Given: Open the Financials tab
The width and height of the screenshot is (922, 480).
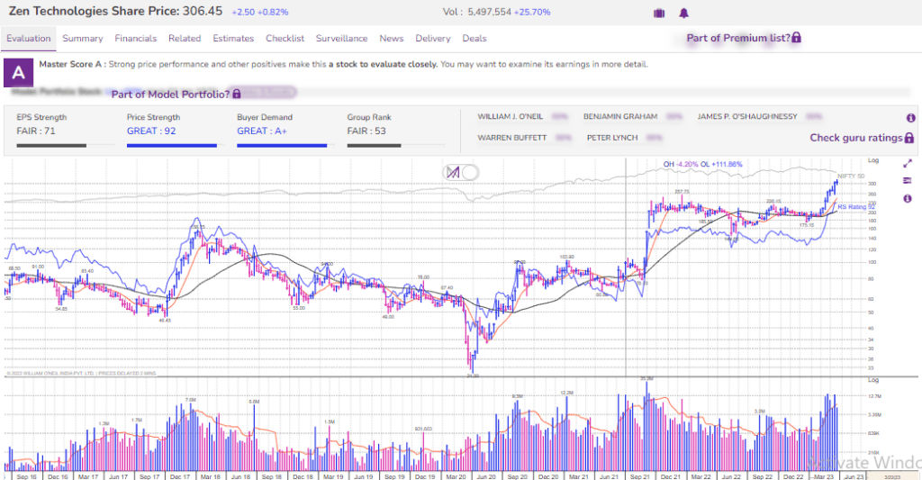Looking at the screenshot, I should coord(135,38).
